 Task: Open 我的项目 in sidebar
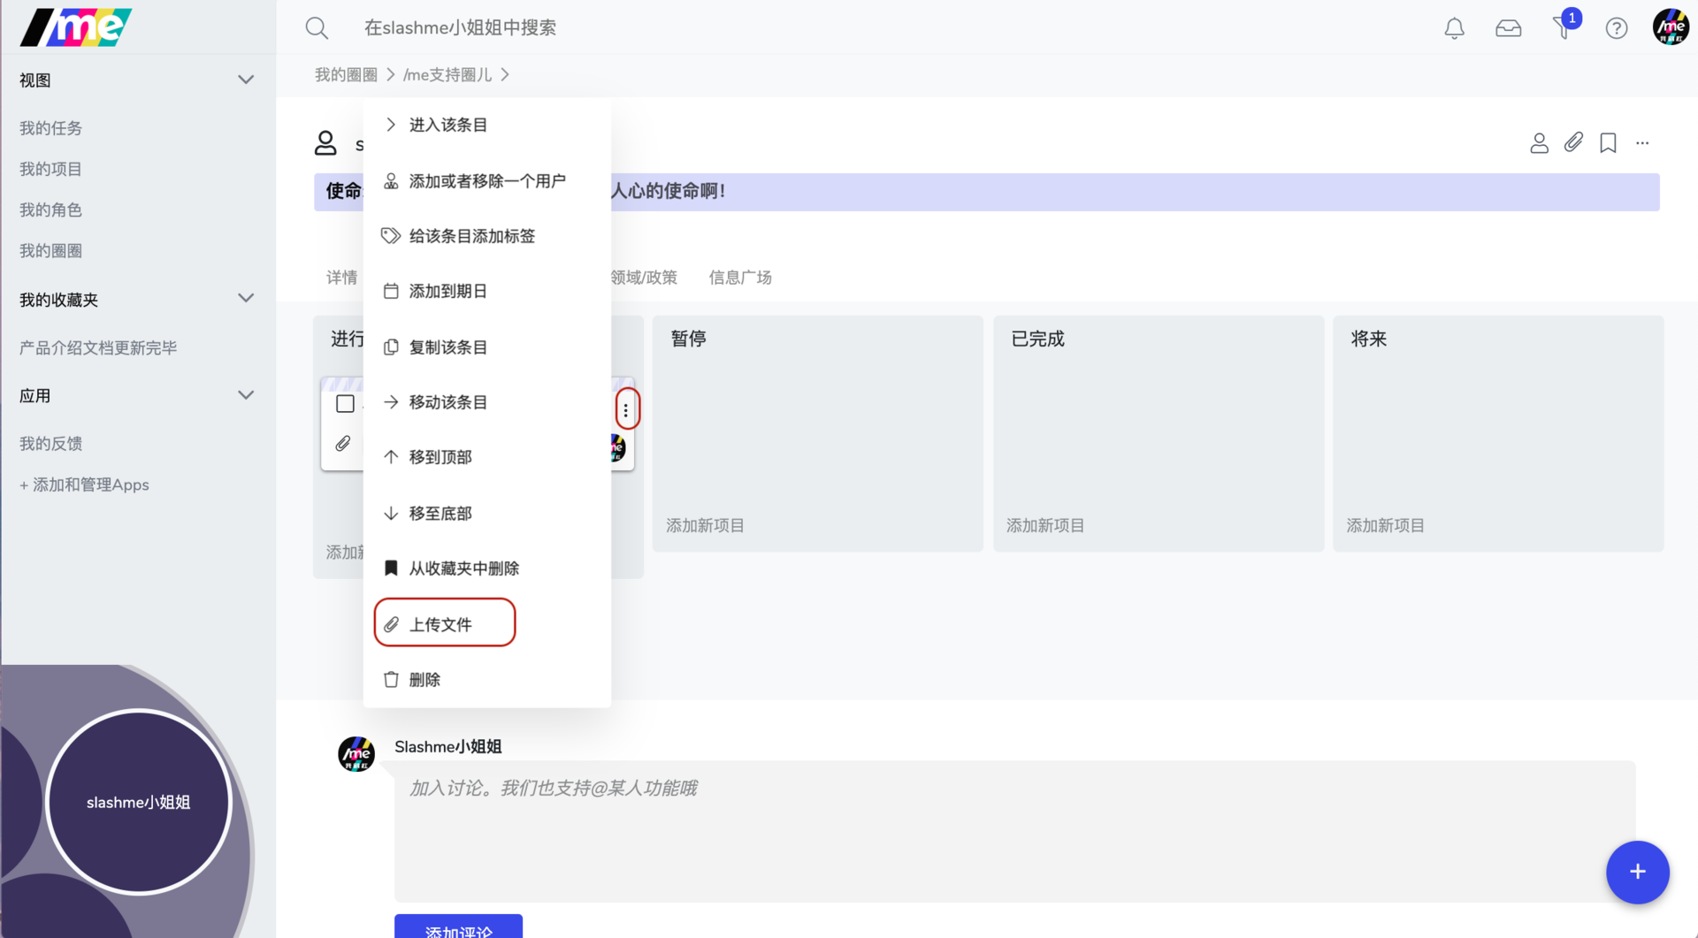point(50,169)
